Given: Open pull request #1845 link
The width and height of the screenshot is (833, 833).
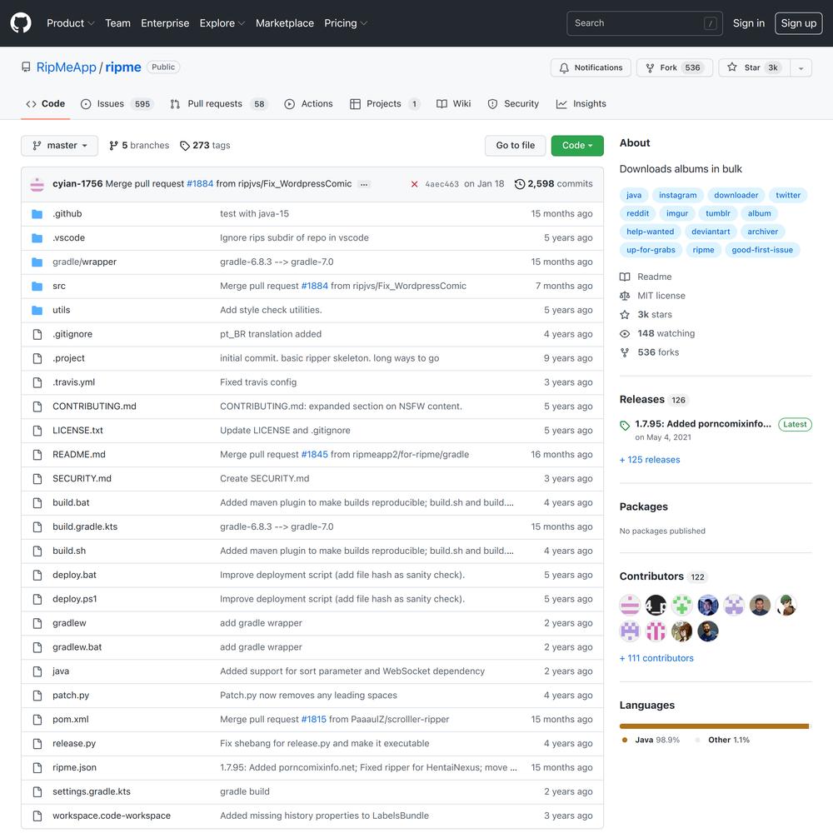Looking at the screenshot, I should point(315,455).
